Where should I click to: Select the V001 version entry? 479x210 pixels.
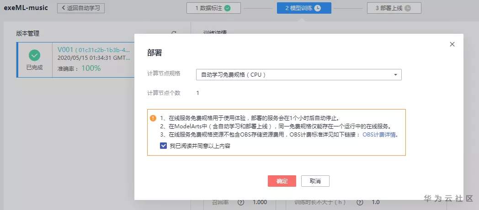(x=94, y=59)
